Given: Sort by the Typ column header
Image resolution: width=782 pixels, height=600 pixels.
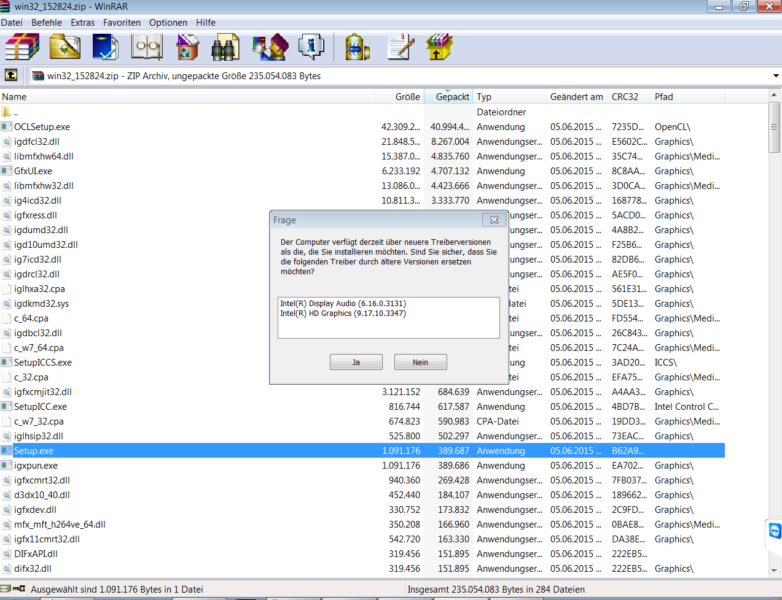Looking at the screenshot, I should point(510,96).
